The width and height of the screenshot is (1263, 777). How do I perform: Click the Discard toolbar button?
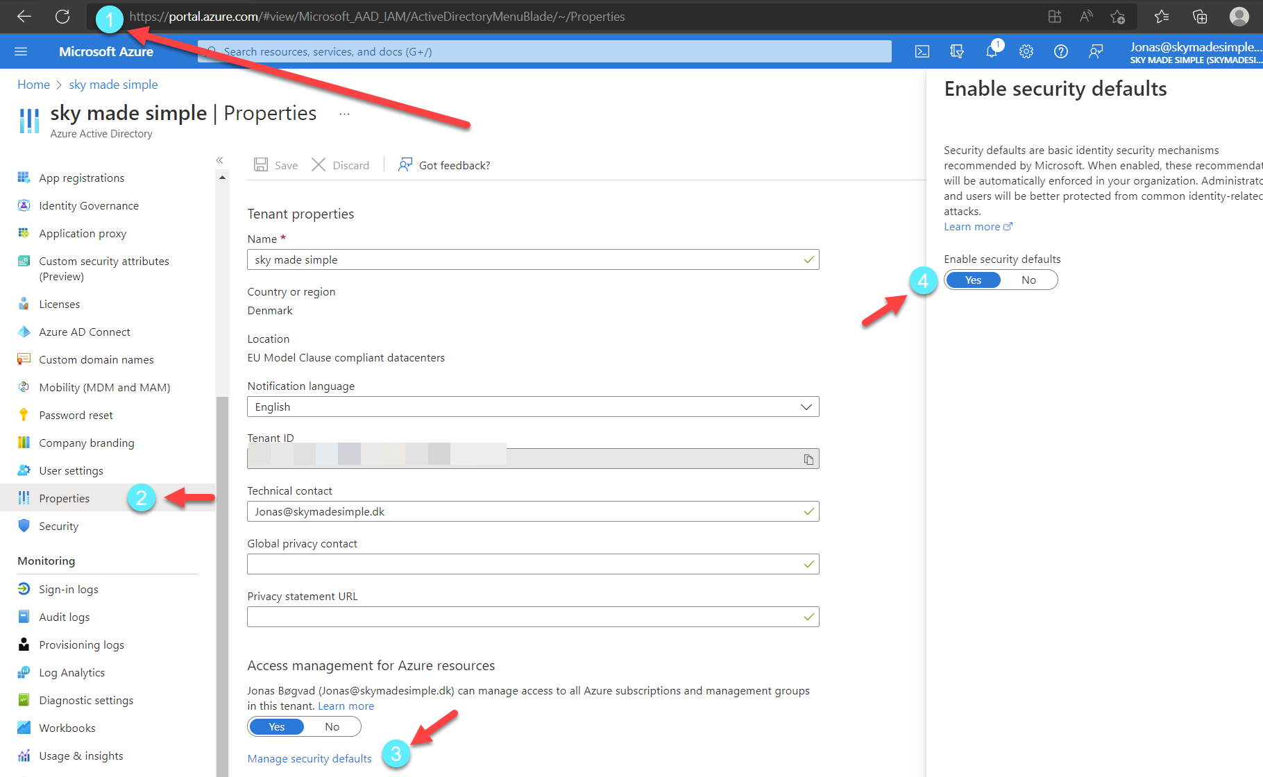(x=341, y=165)
